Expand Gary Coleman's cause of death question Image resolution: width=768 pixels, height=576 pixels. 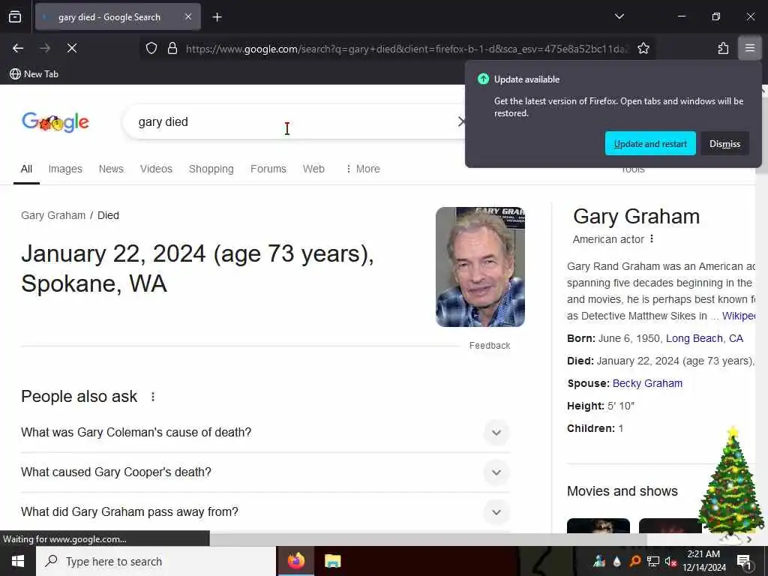click(x=265, y=433)
